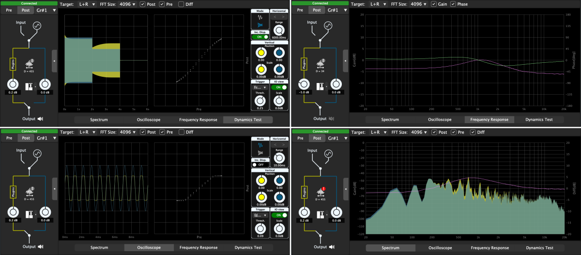Click the latency waveform icon in top-left panel
This screenshot has height=255, width=581.
[x=30, y=63]
